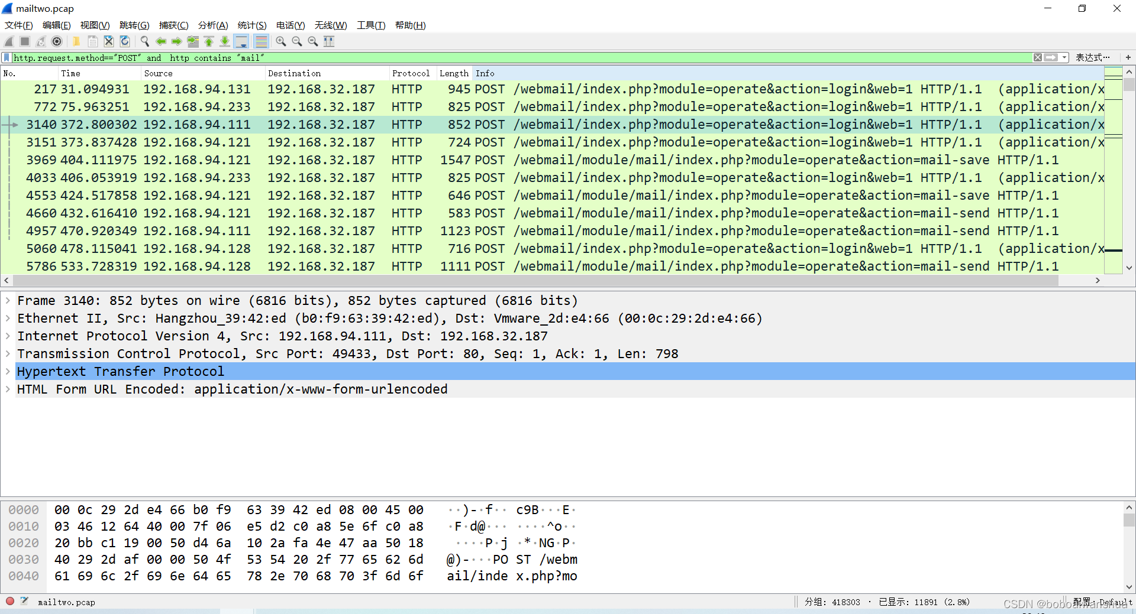Viewport: 1136px width, 614px height.
Task: Go to a specified packet number
Action: tap(193, 41)
